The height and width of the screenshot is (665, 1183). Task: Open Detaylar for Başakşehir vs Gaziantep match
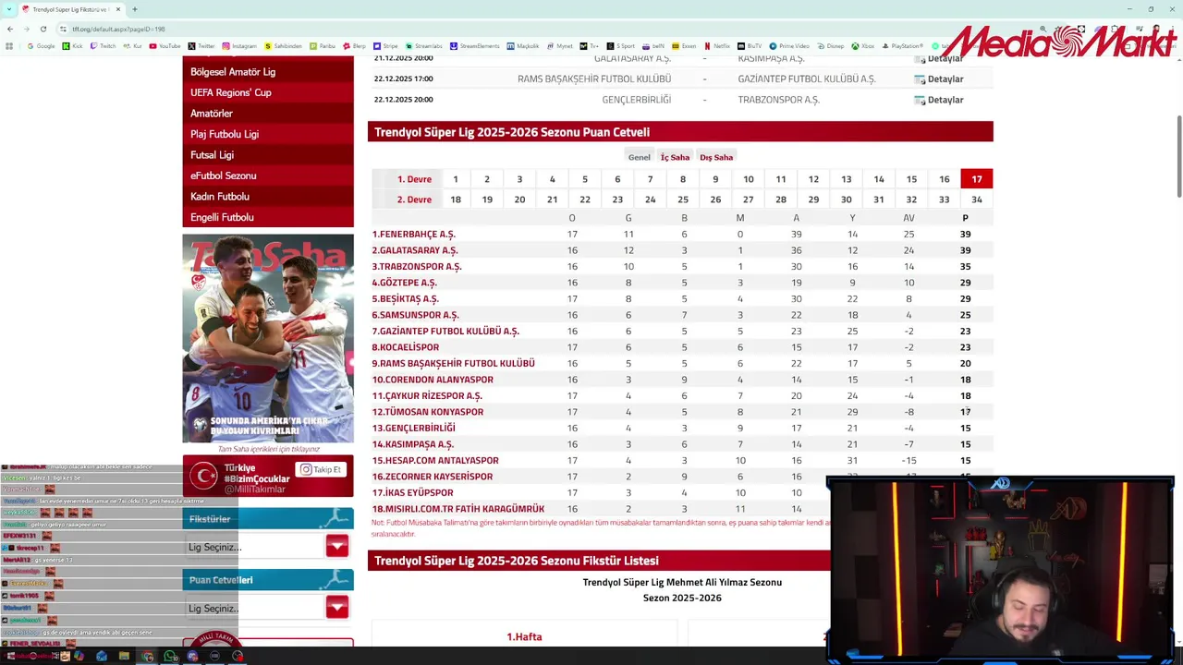(x=939, y=79)
